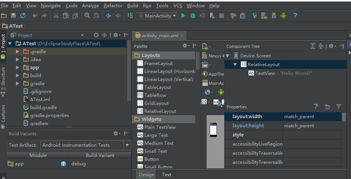Click Expand All in Component Tree
Image resolution: width=351 pixels, height=179 pixels.
pyautogui.click(x=313, y=46)
